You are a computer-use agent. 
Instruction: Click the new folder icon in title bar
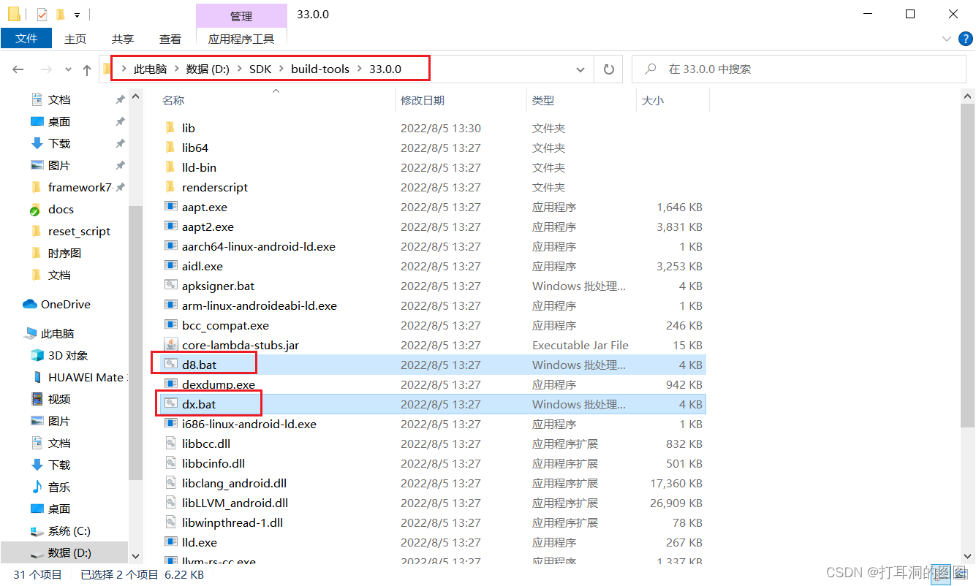(x=60, y=14)
